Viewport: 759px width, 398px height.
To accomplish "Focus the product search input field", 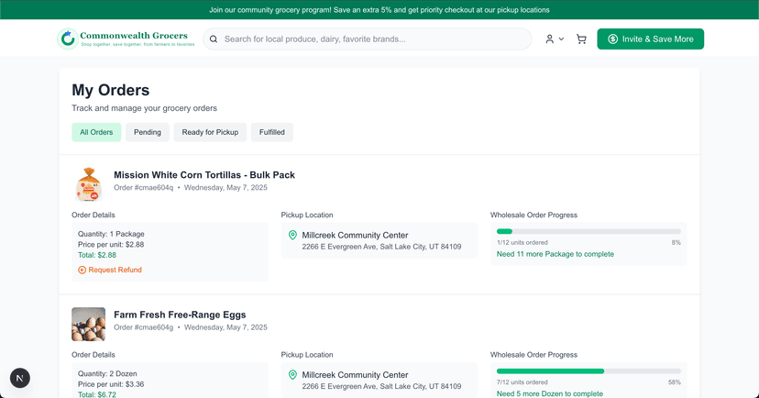I will [368, 39].
